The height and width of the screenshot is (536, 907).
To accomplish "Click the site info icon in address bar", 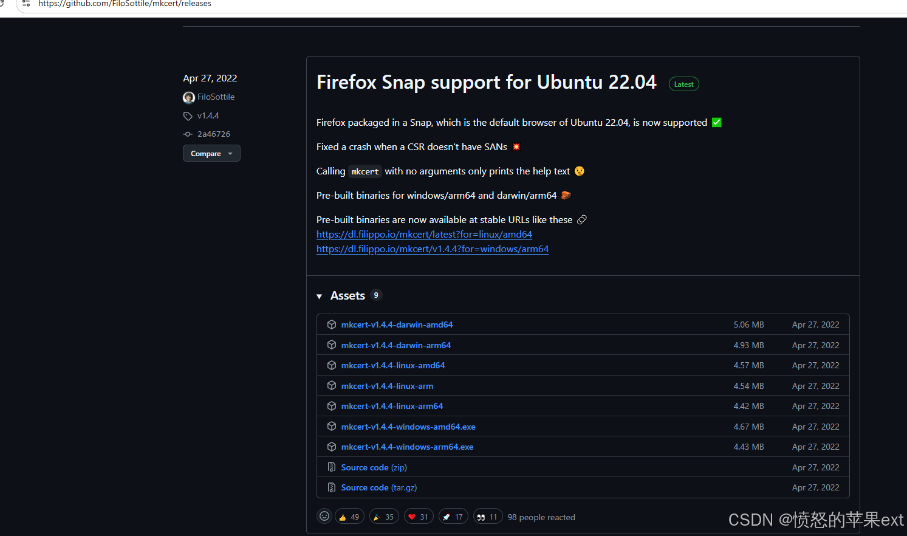I will pos(26,4).
